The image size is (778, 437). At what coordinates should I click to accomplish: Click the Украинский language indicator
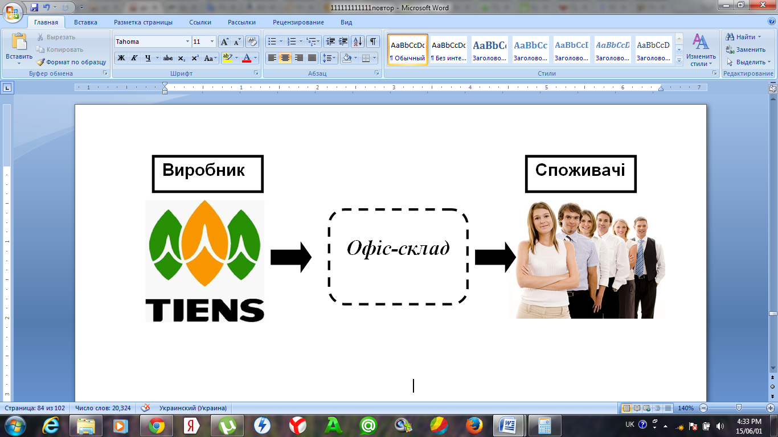click(193, 408)
